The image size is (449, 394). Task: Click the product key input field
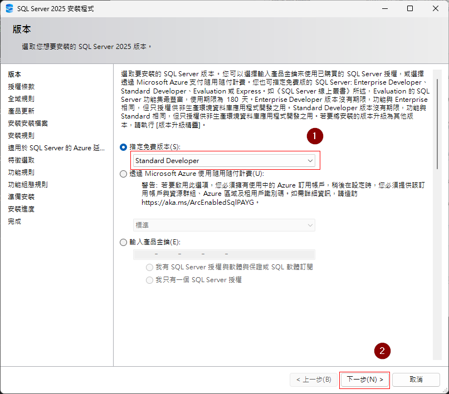tap(224, 254)
